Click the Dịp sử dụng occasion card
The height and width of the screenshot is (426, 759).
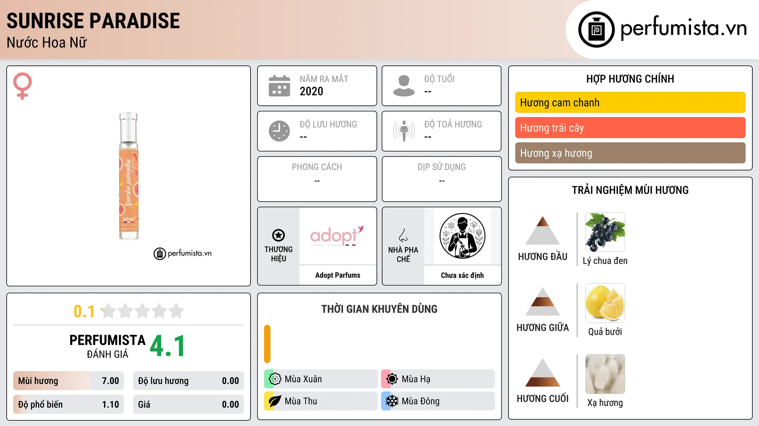coord(442,179)
